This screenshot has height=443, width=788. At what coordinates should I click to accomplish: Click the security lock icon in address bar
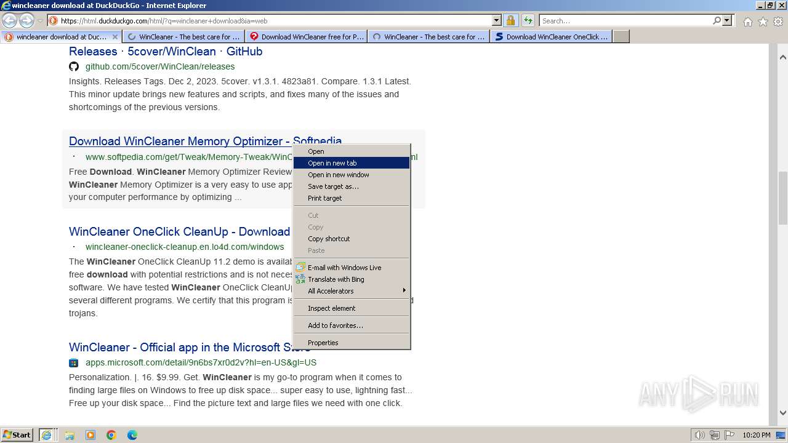click(x=510, y=21)
